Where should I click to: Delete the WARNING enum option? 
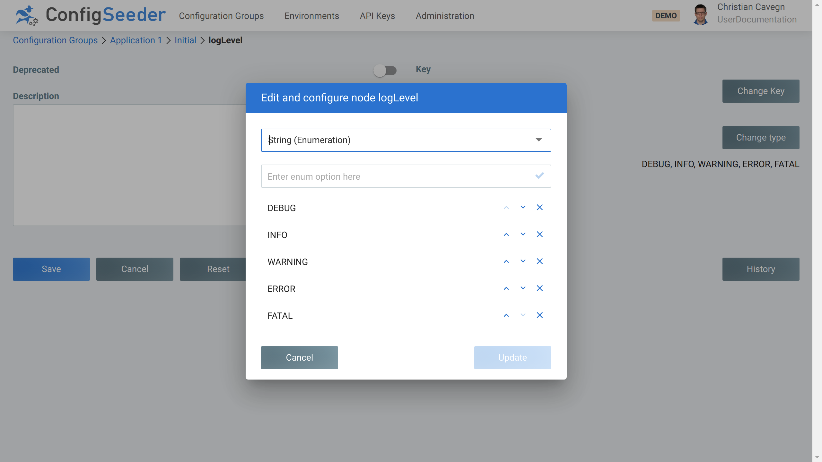(x=539, y=261)
